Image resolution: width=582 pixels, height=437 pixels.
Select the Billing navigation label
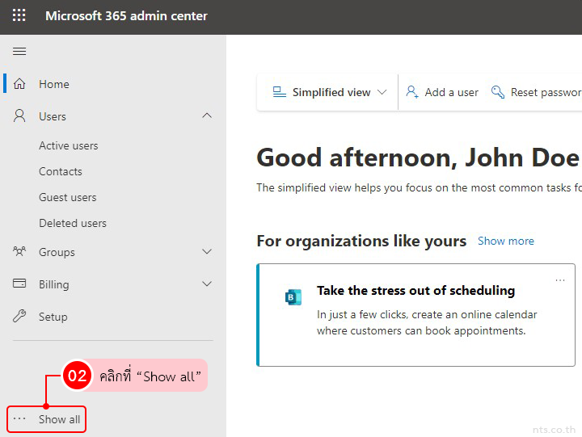click(x=54, y=284)
